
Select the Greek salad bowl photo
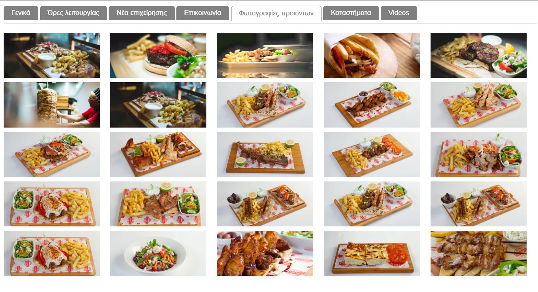[x=158, y=254]
